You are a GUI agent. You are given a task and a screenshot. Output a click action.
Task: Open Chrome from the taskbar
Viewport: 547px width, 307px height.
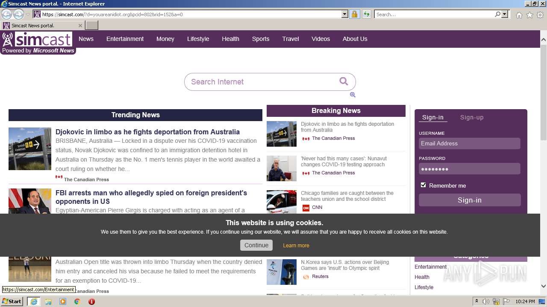[77, 301]
